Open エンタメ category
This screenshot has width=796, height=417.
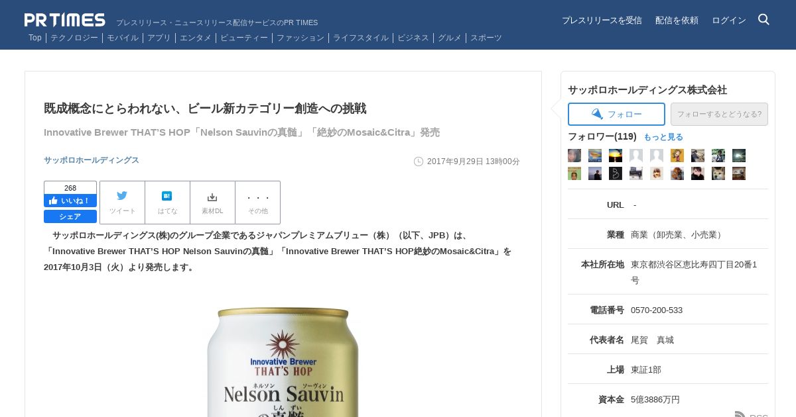click(196, 38)
